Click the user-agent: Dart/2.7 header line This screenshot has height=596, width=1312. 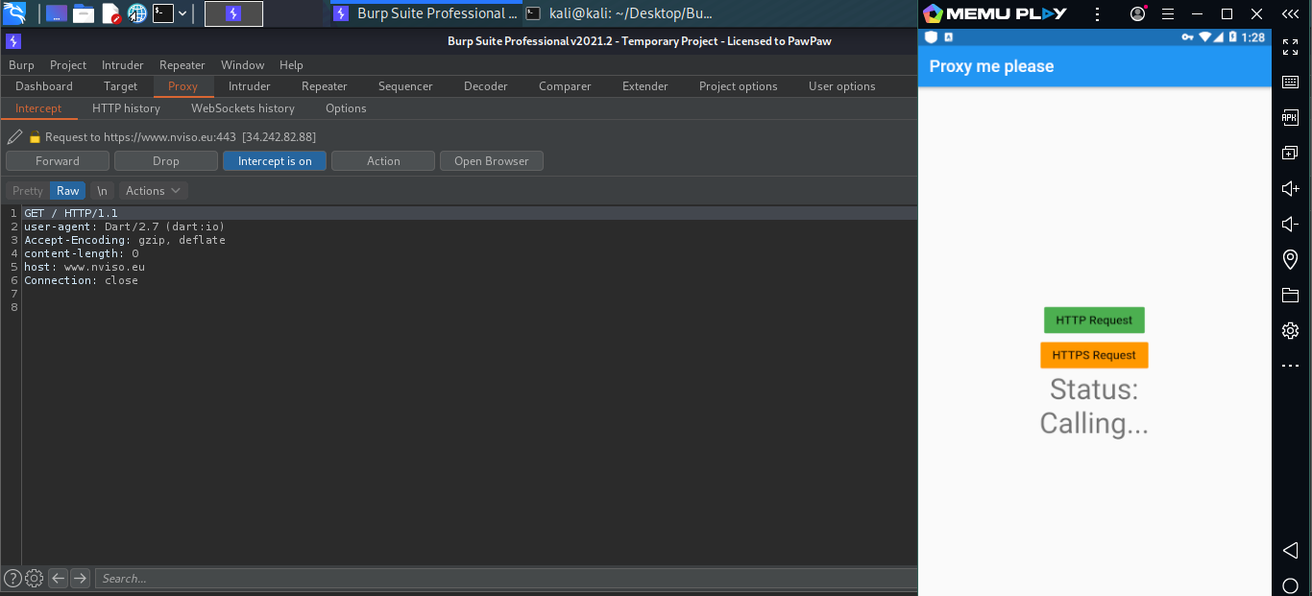pos(125,226)
